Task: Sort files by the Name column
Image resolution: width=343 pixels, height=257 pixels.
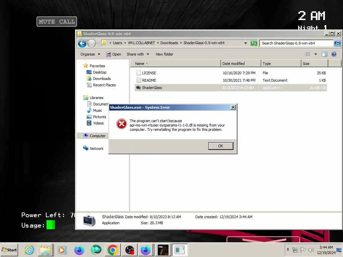Action: pos(176,64)
